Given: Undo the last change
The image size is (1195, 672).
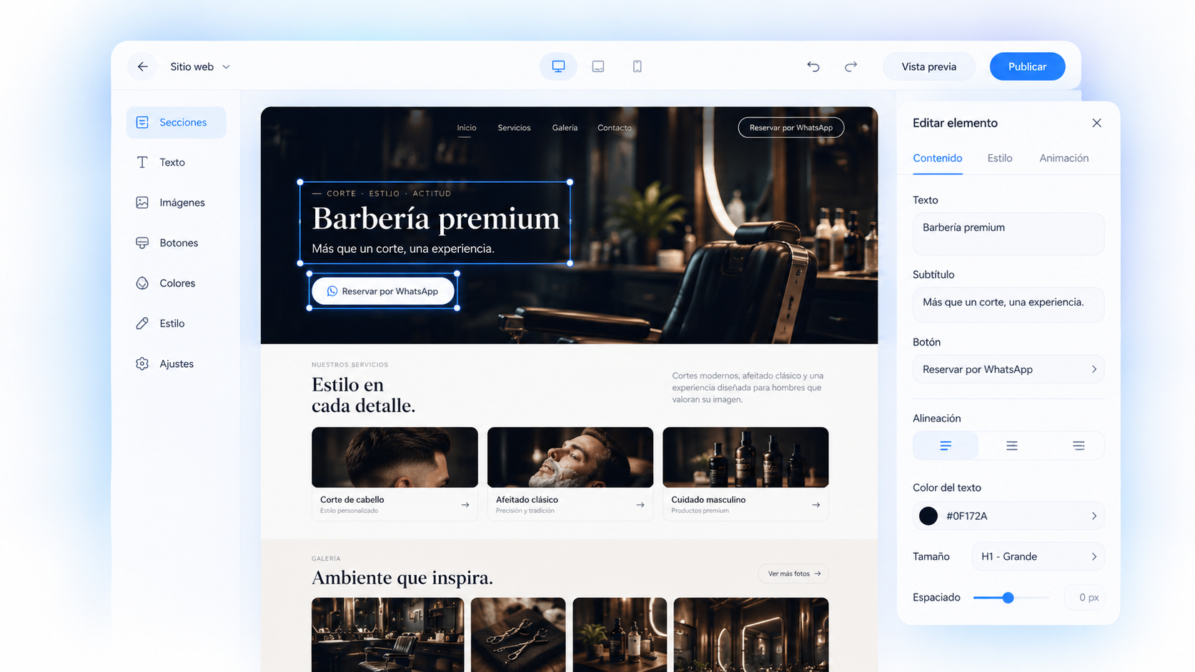Looking at the screenshot, I should pyautogui.click(x=813, y=66).
